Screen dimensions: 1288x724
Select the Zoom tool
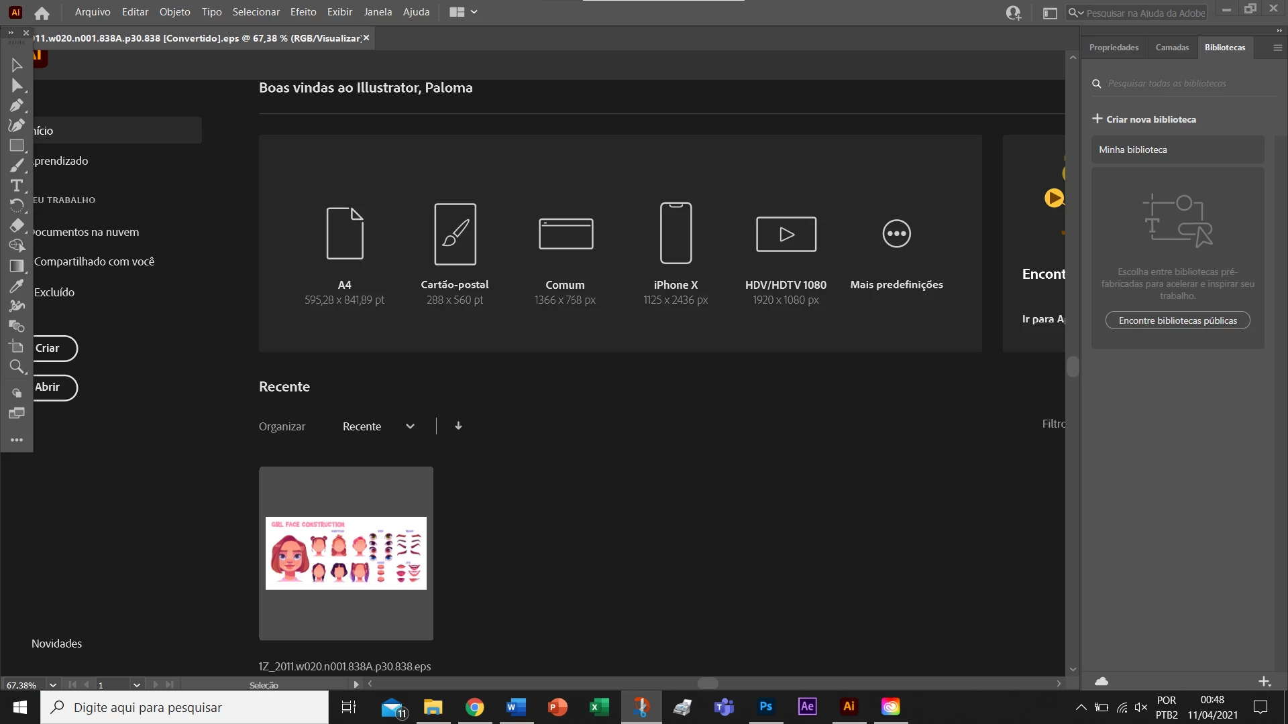[x=17, y=367]
